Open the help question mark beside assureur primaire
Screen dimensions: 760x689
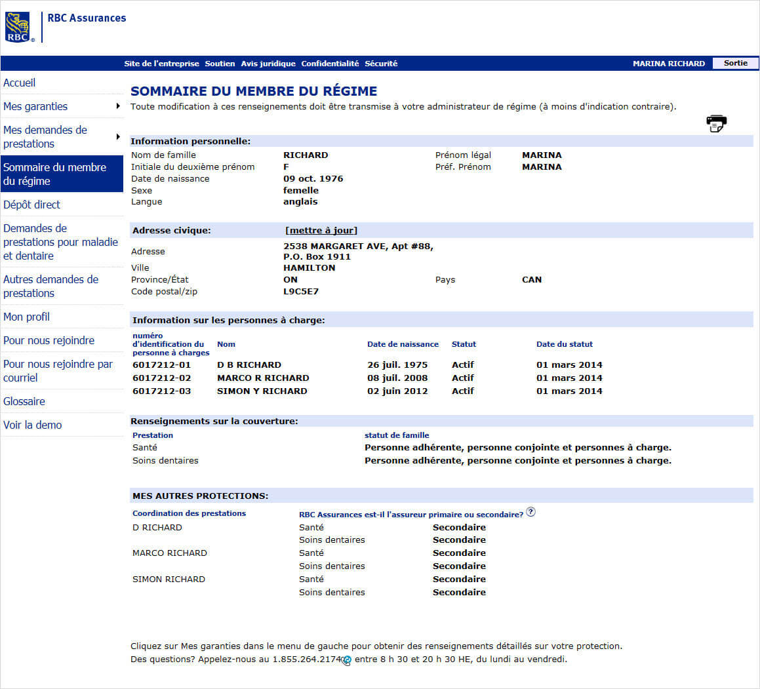(x=530, y=512)
